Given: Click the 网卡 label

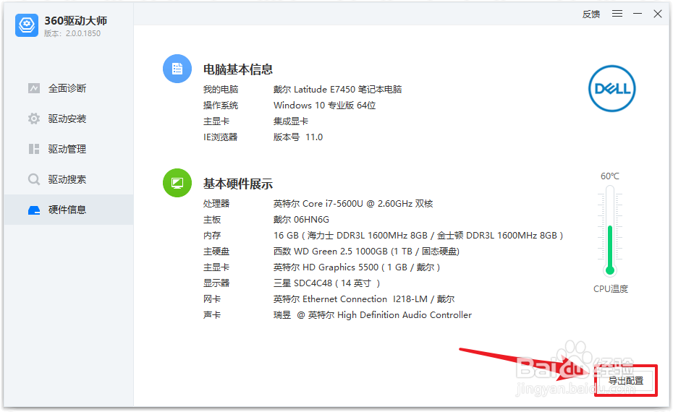Looking at the screenshot, I should click(x=212, y=299).
